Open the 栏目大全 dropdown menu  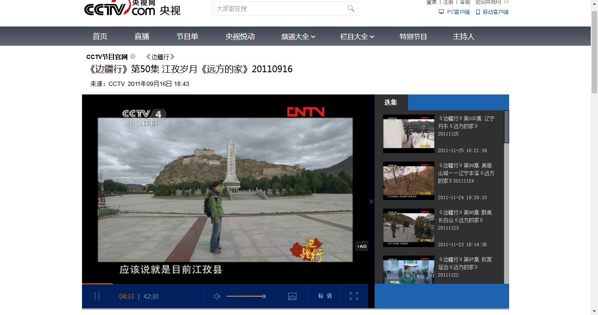pyautogui.click(x=357, y=36)
